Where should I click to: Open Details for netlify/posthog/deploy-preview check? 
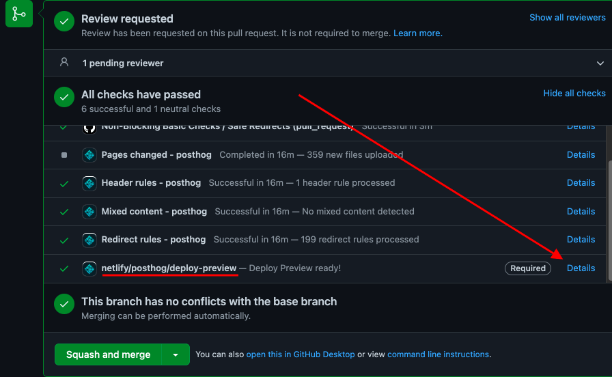pyautogui.click(x=581, y=268)
